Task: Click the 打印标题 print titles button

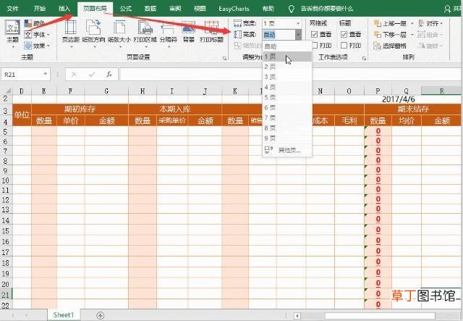Action: pyautogui.click(x=211, y=32)
